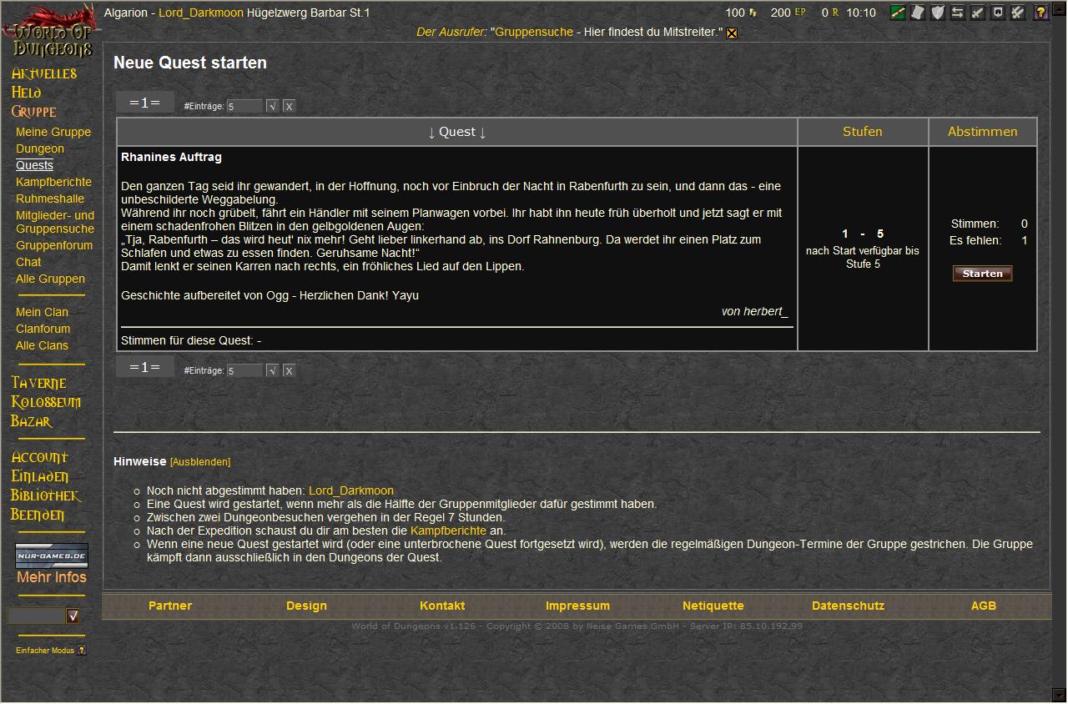Open Kampfberichte link in the hints text
Image resolution: width=1068 pixels, height=704 pixels.
[x=448, y=531]
